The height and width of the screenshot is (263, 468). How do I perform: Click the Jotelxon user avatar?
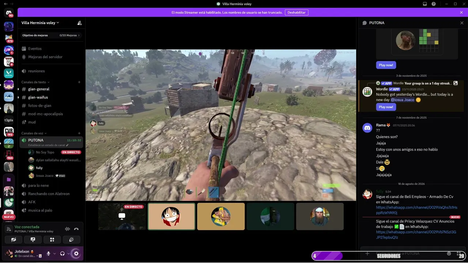(9, 253)
